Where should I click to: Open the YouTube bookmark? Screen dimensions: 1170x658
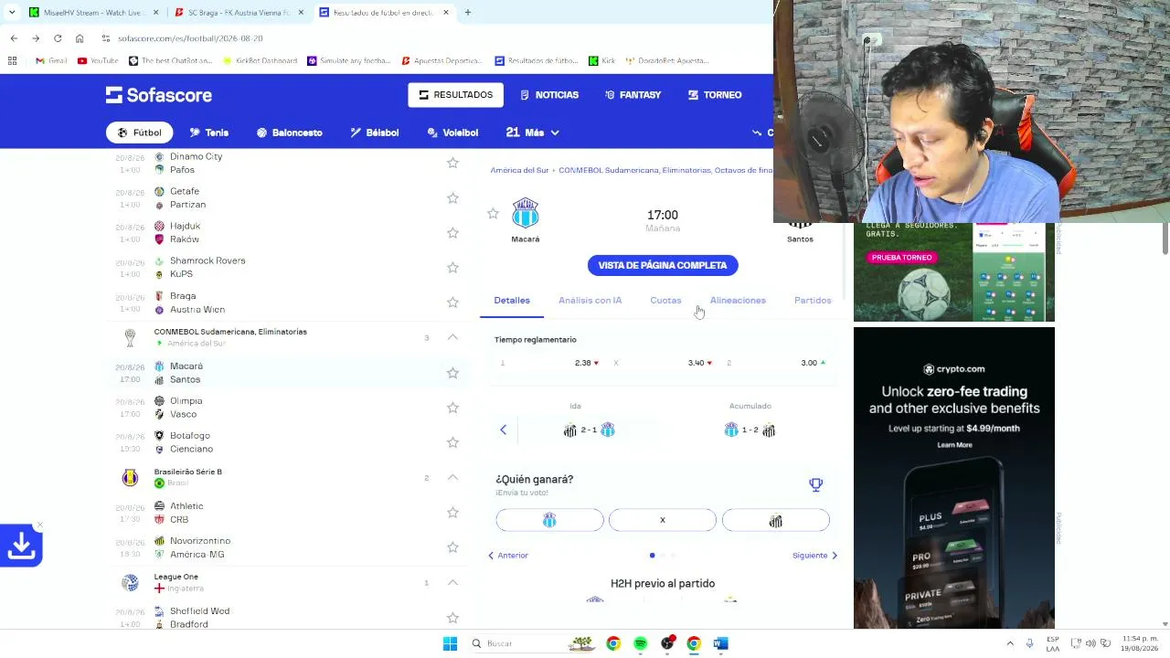point(98,61)
